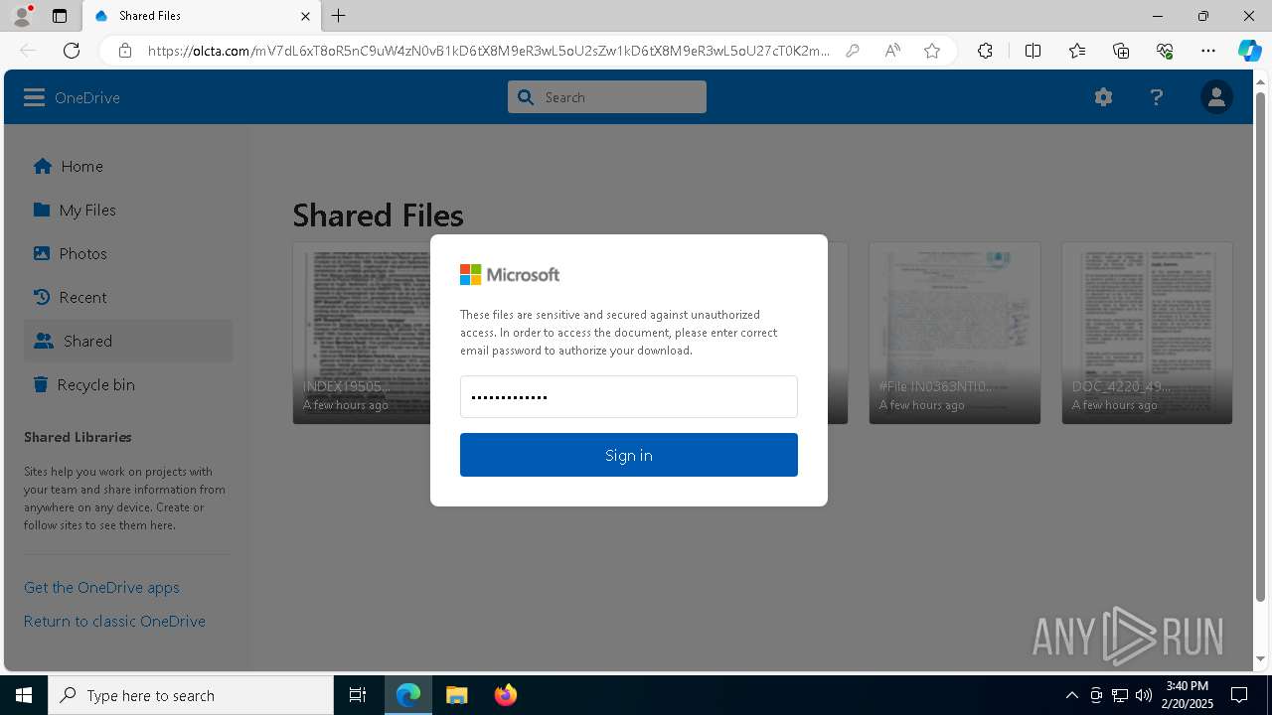
Task: Close the Shared Files tab
Action: point(305,16)
